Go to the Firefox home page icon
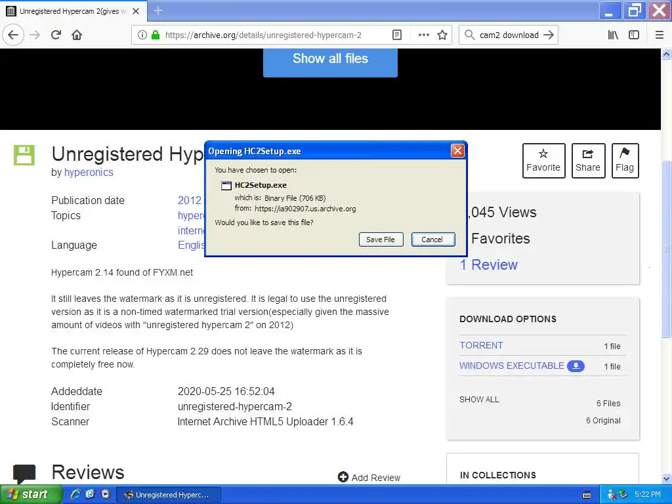Screen dimensions: 672x504 77,35
